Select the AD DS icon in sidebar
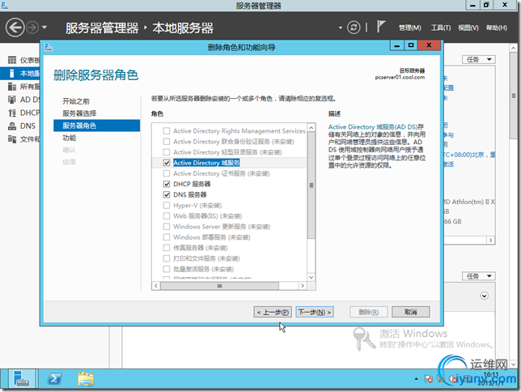521x392 pixels. pyautogui.click(x=12, y=100)
